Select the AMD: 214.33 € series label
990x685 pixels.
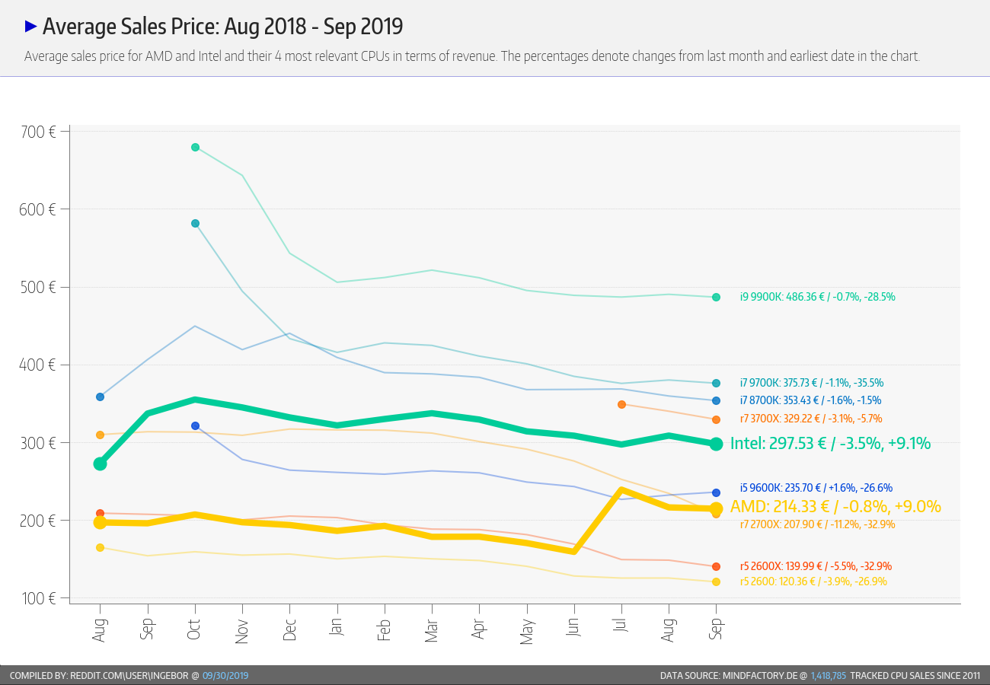click(x=836, y=506)
